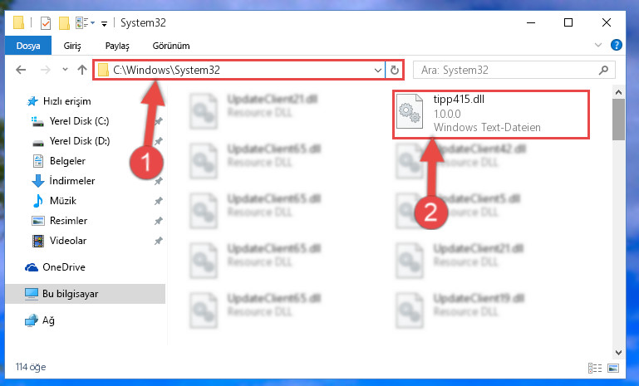Image resolution: width=639 pixels, height=386 pixels.
Task: Expand the ribbon with the chevron
Action: coord(597,45)
